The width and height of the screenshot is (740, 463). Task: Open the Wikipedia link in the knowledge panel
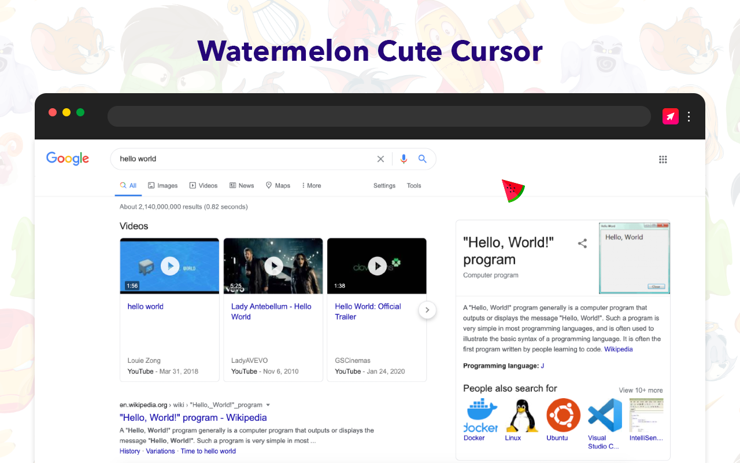(619, 349)
